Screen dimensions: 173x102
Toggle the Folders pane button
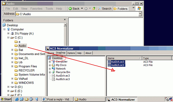(121, 9)
